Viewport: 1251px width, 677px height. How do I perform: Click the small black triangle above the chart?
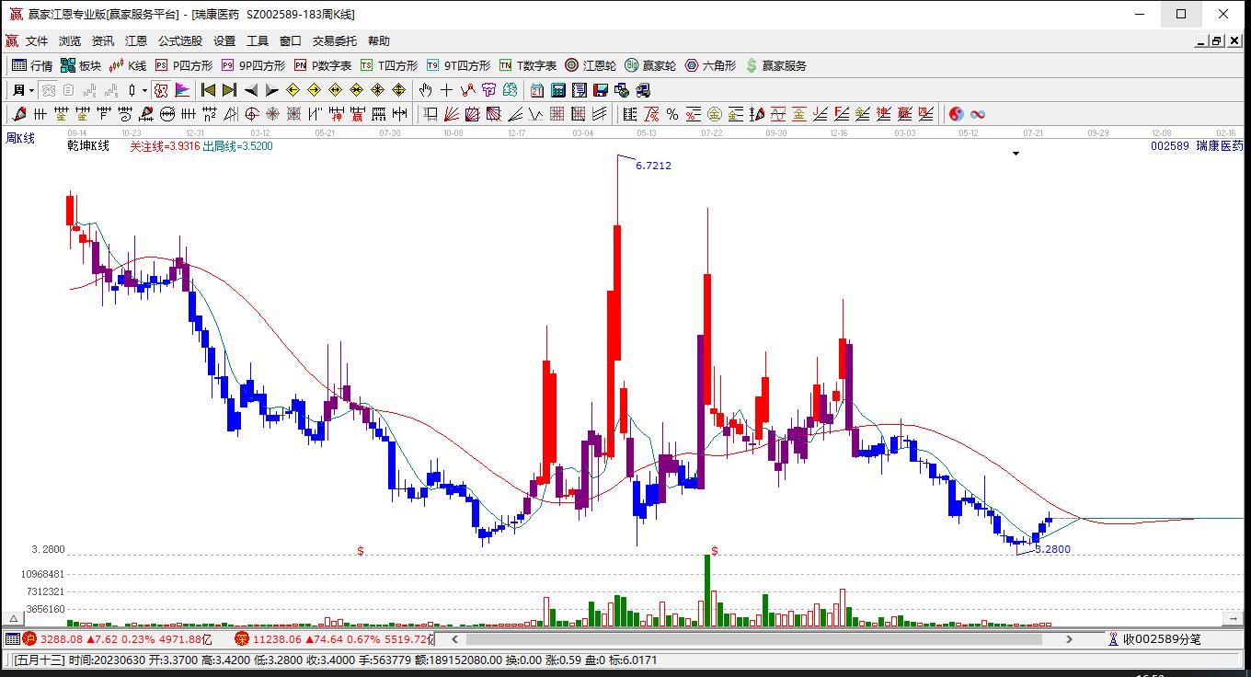(1016, 154)
